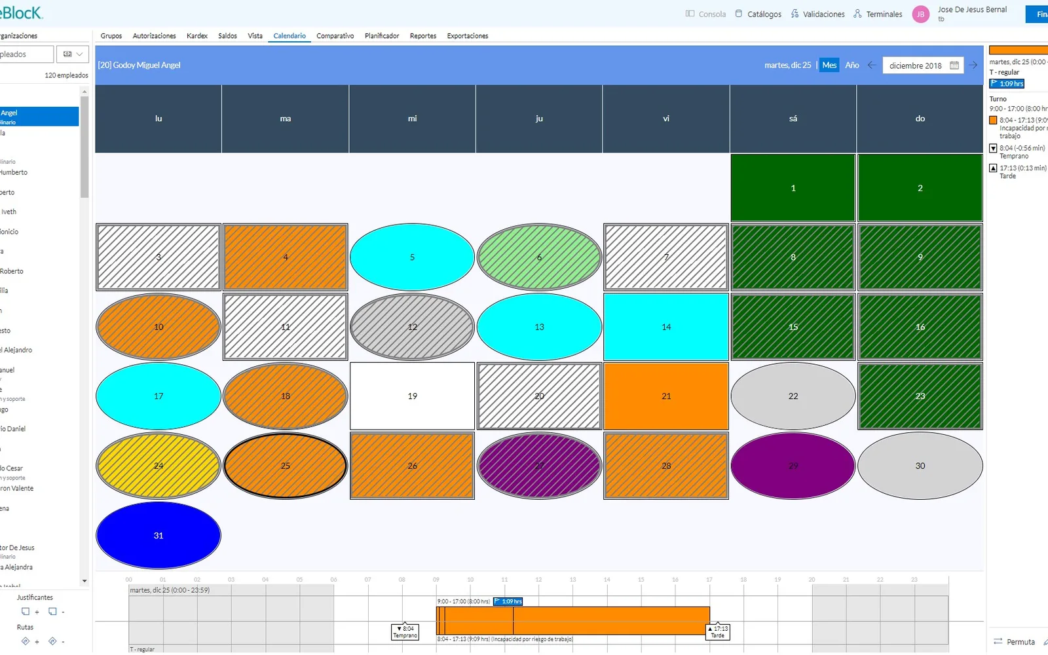Image resolution: width=1048 pixels, height=655 pixels.
Task: Open Terminales from the top bar
Action: tap(878, 14)
